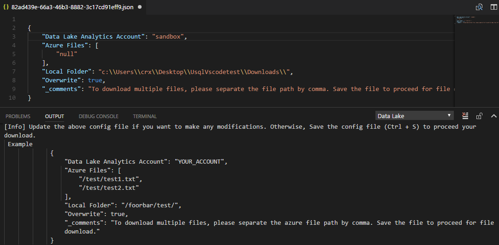
Task: Click line number 10 in the gutter
Action: (x=12, y=98)
